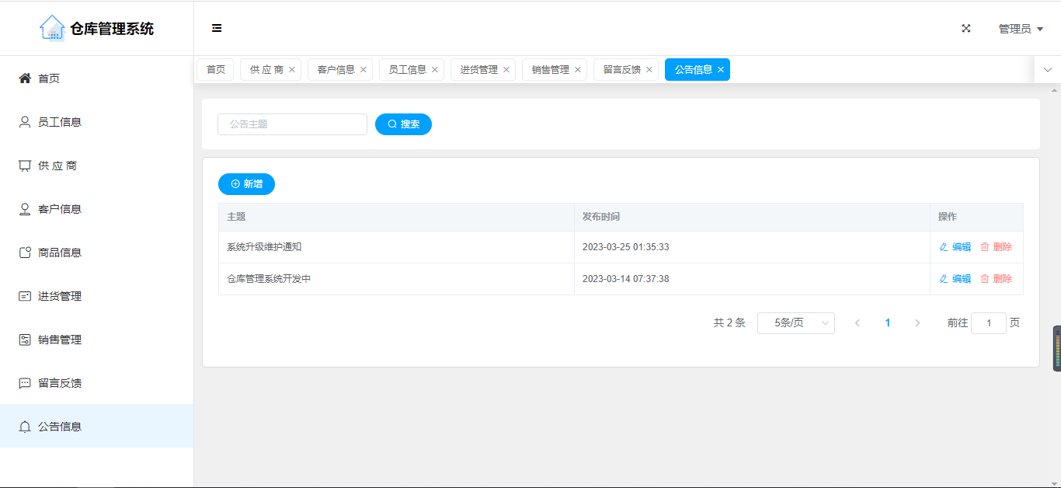Click the 新增 add button
1061x488 pixels.
(x=246, y=184)
